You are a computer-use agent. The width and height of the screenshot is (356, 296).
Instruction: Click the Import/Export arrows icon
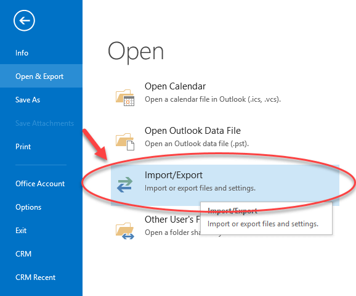click(124, 184)
